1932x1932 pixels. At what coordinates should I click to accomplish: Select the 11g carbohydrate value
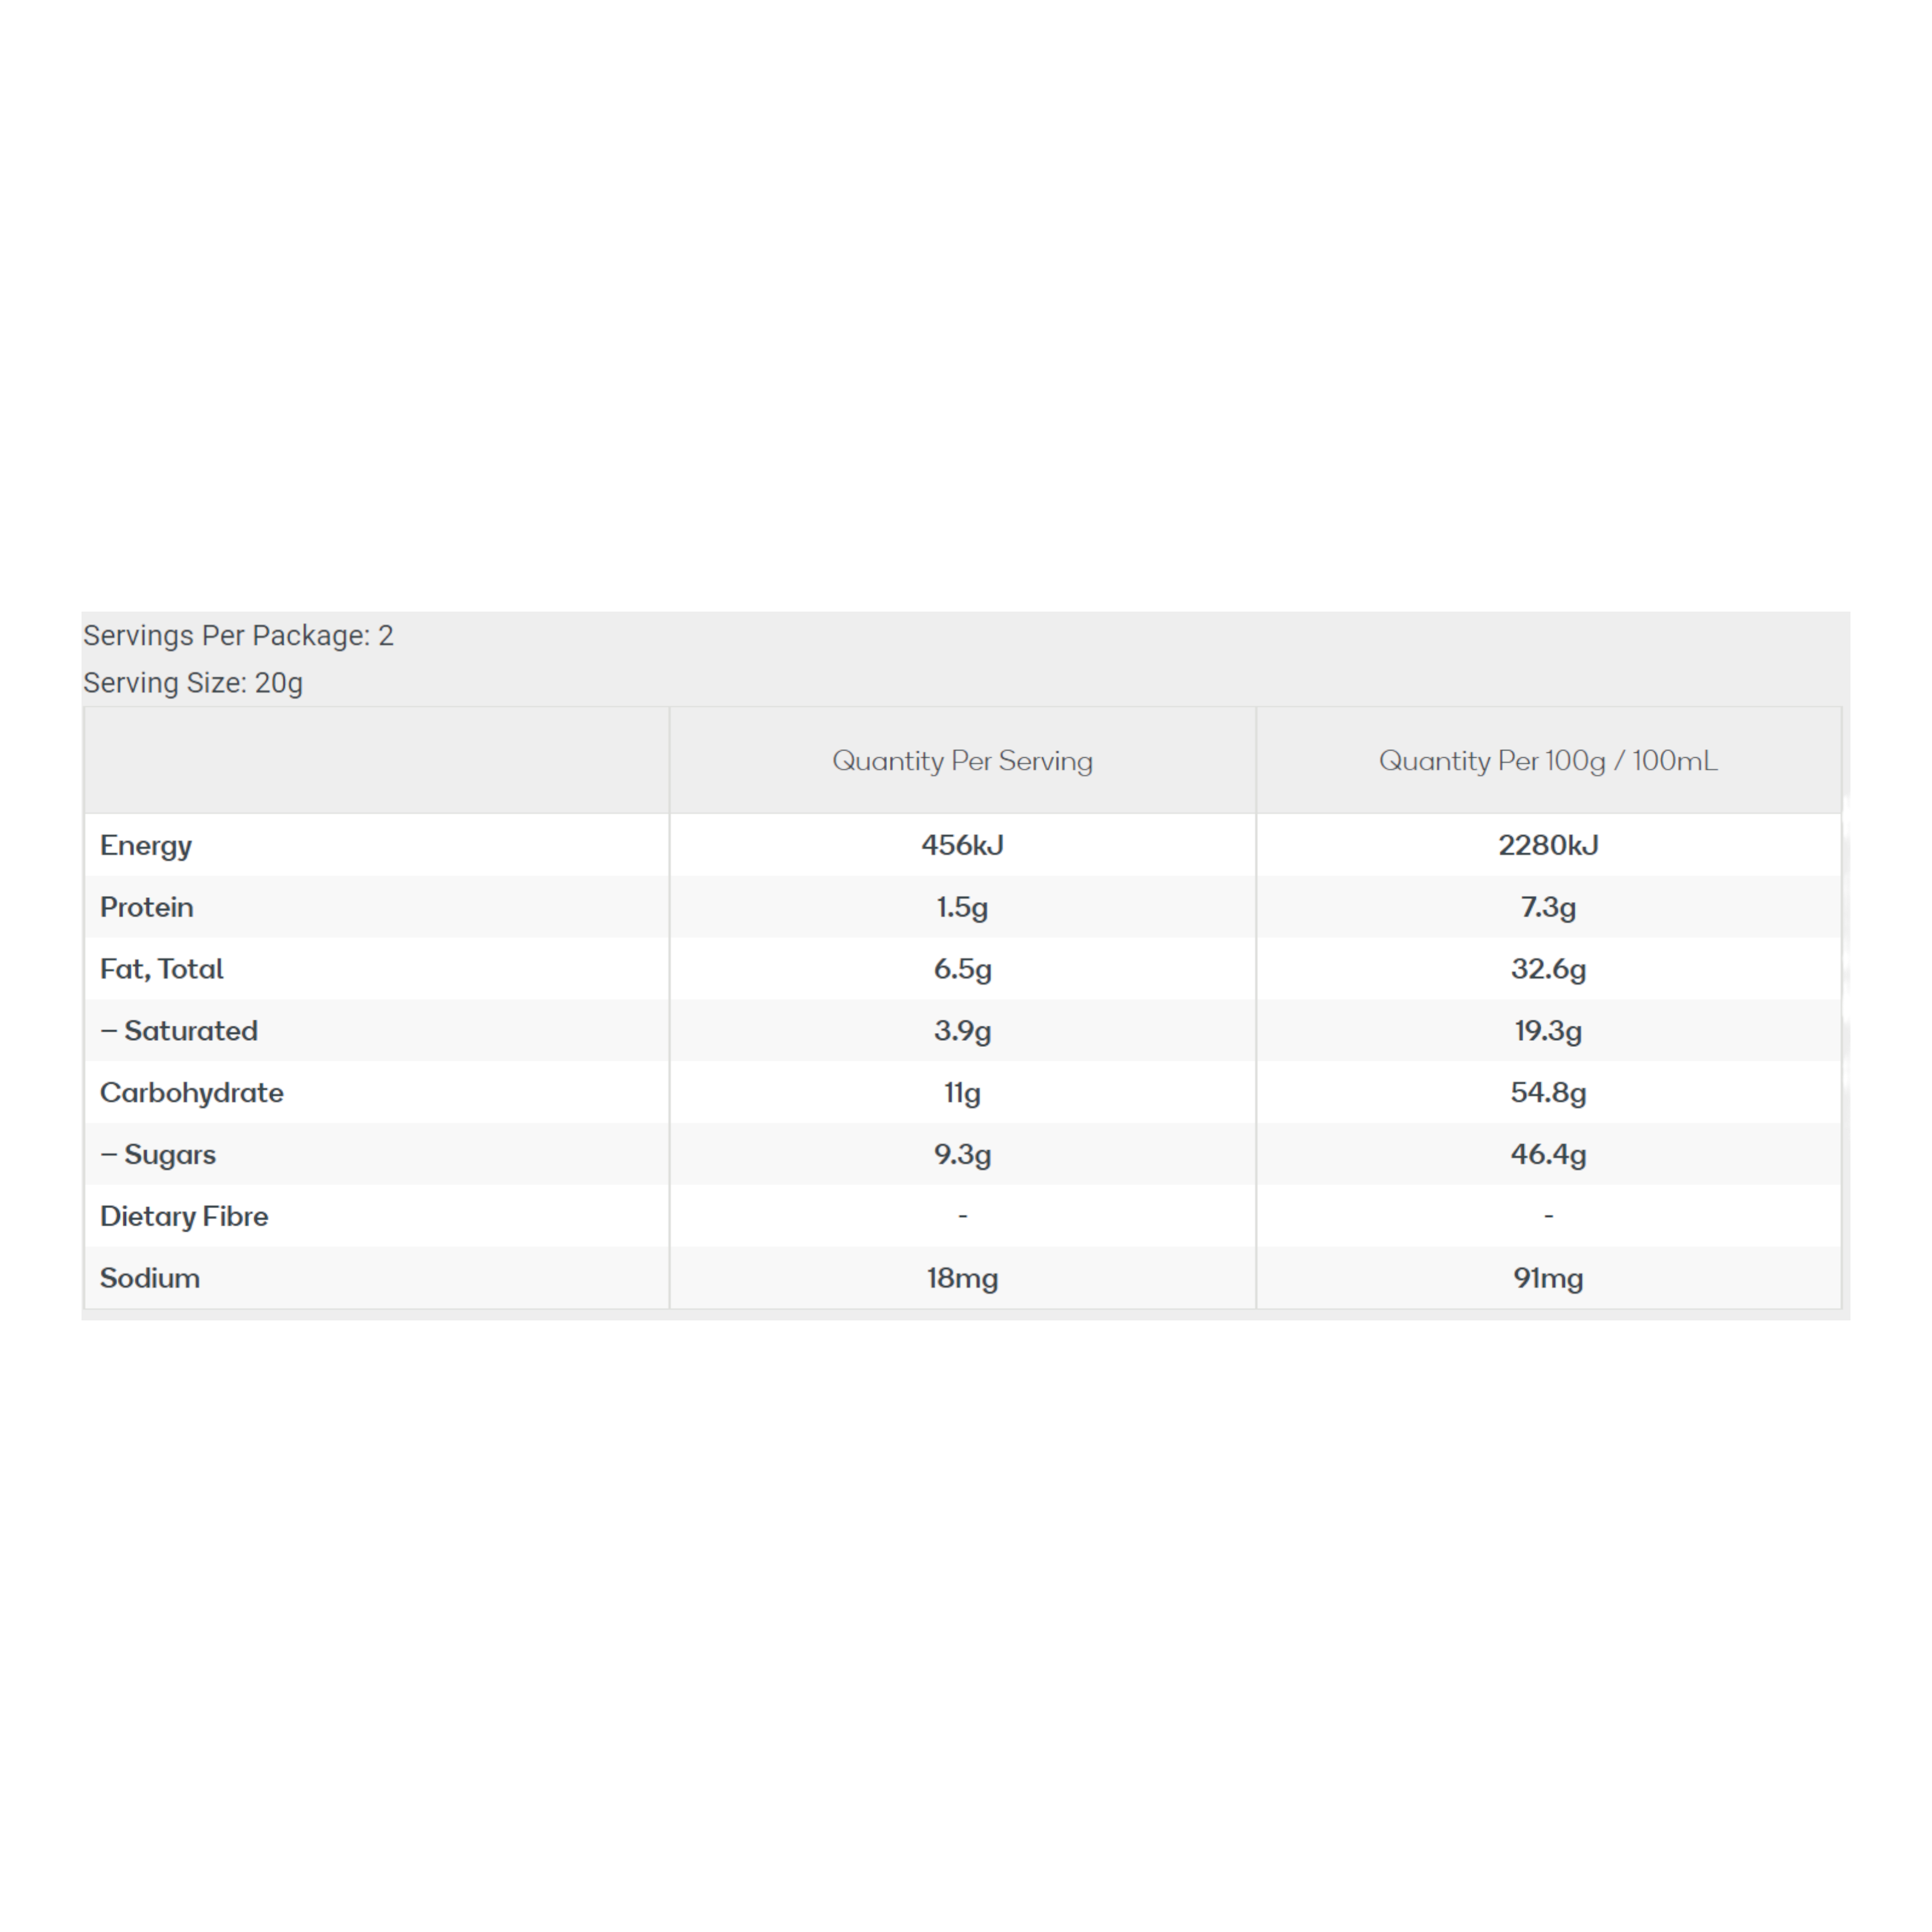962,1093
